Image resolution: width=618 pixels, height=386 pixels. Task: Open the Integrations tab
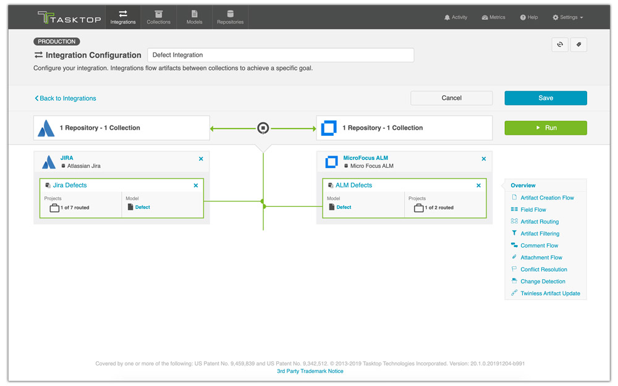click(122, 17)
